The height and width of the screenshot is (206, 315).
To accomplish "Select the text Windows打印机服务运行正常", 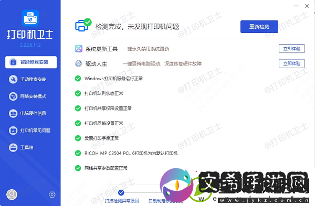I will (x=113, y=79).
